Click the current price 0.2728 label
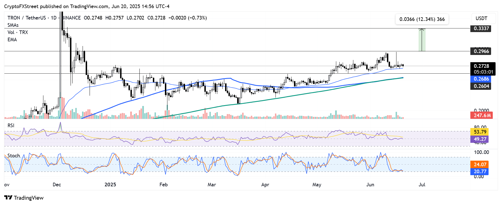The height and width of the screenshot is (205, 502). [x=482, y=66]
